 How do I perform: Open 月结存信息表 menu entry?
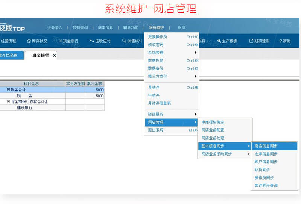pos(172,103)
